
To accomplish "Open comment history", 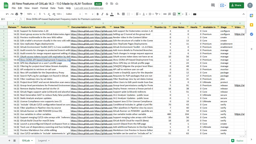I will click(x=213, y=5).
